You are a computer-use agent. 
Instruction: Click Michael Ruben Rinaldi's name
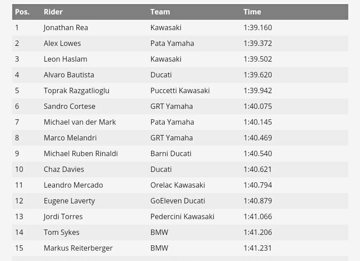(81, 153)
